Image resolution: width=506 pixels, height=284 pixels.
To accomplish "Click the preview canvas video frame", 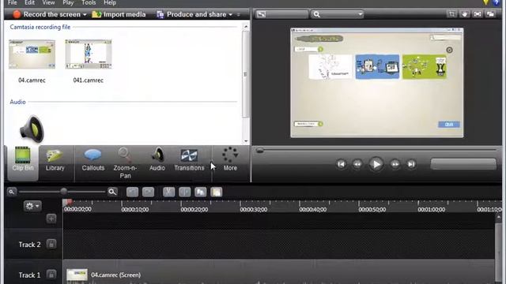I will pos(376,83).
